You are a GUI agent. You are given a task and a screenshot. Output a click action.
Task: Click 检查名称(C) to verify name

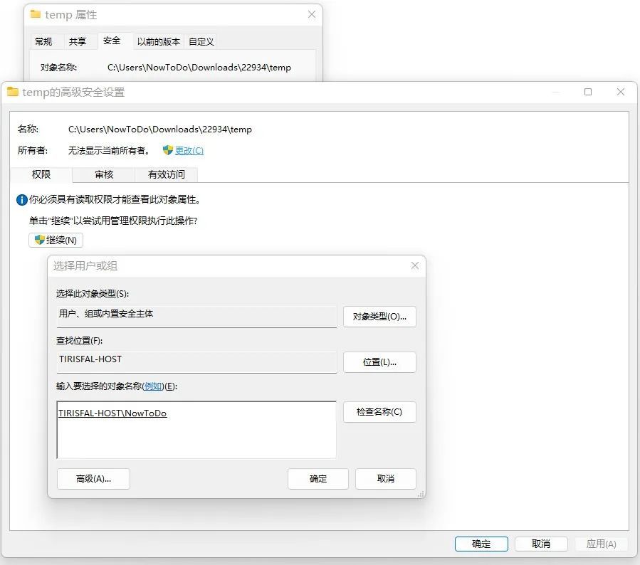[x=379, y=412]
